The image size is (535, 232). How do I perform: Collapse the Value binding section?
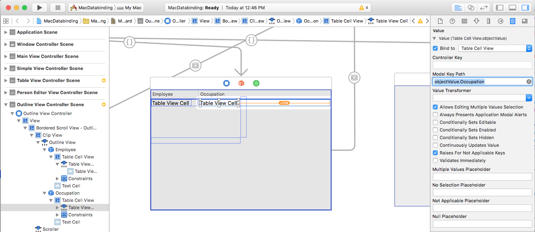point(434,39)
